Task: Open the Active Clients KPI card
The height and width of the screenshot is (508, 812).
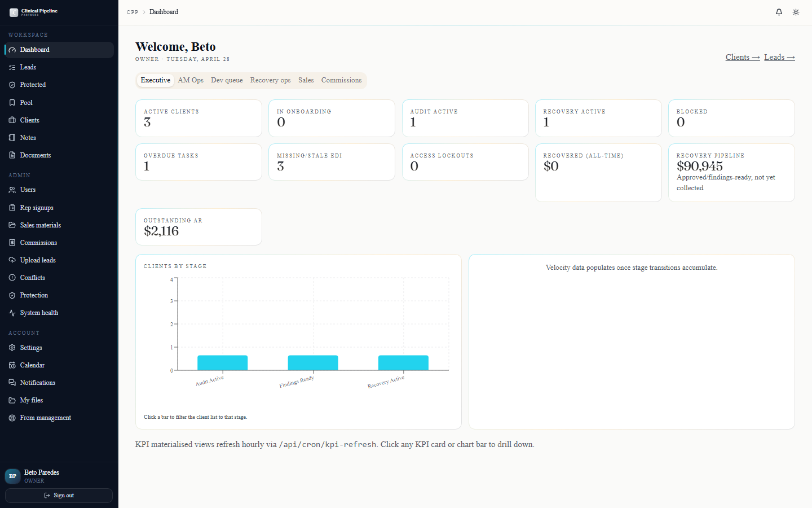Action: tap(198, 118)
